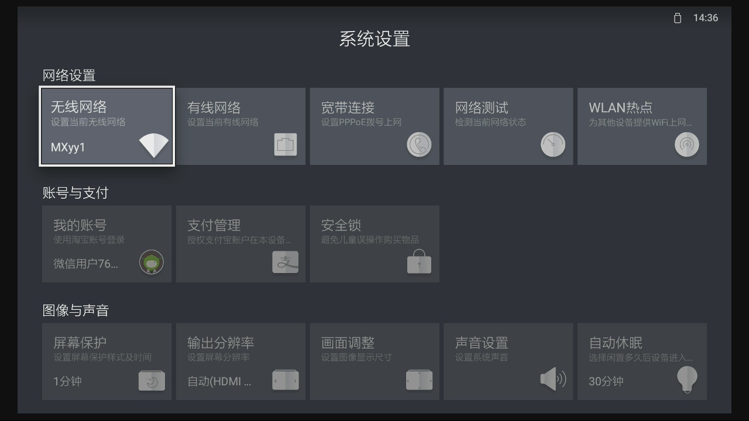Open the 安全锁 child lock settings
This screenshot has width=749, height=421.
[x=374, y=244]
